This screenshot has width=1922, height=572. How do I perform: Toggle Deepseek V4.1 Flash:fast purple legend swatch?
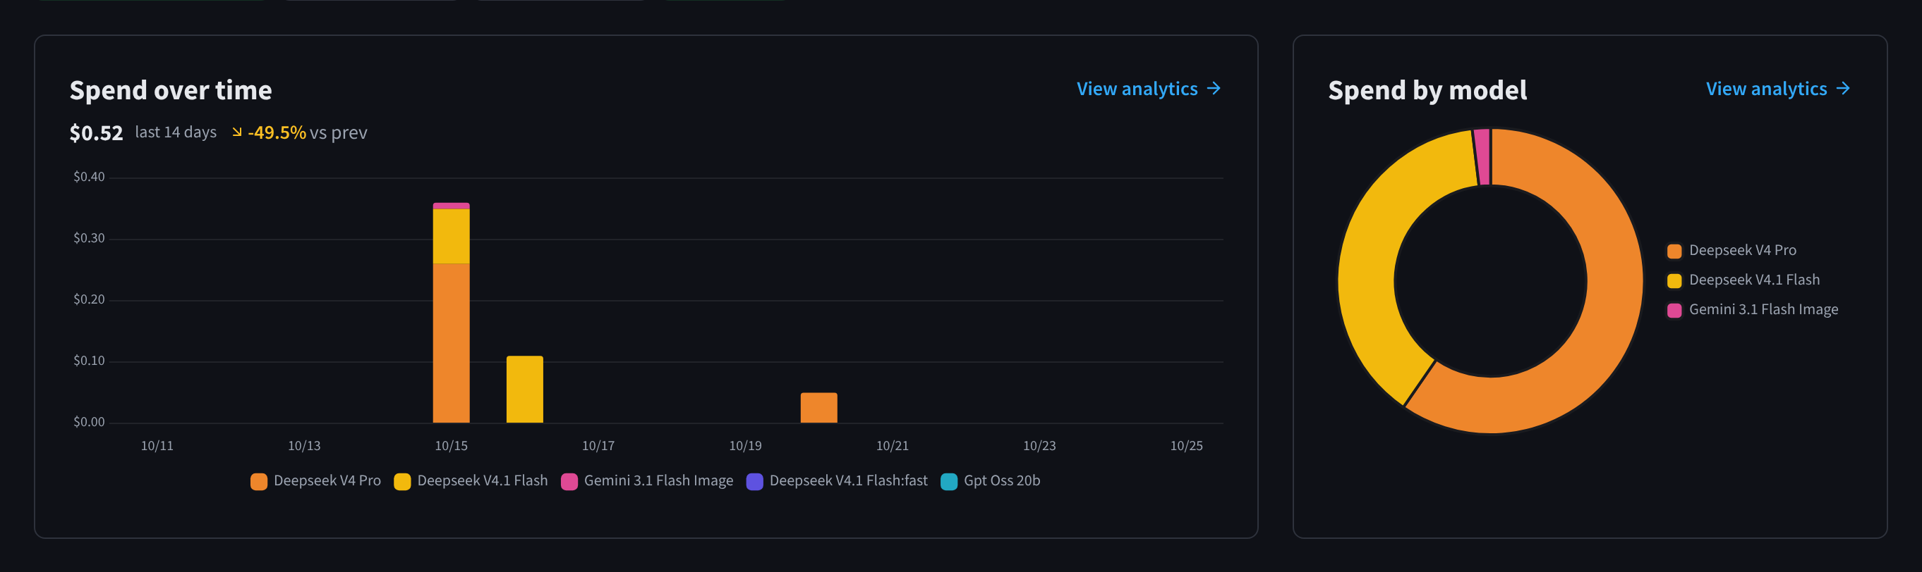click(x=754, y=481)
